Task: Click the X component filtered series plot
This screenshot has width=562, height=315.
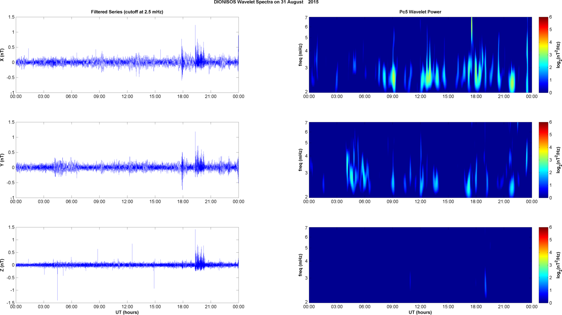Action: (x=127, y=55)
